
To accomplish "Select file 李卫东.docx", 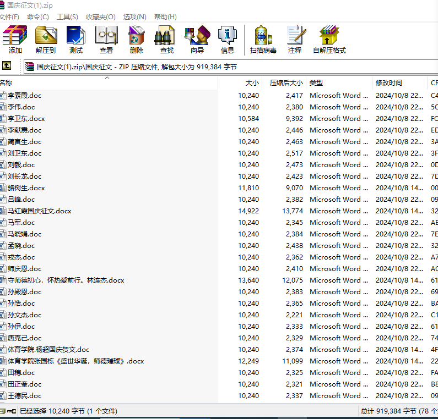I will pyautogui.click(x=26, y=119).
